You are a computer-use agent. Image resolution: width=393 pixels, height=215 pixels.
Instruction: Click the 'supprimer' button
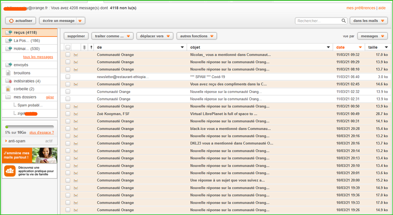point(76,36)
